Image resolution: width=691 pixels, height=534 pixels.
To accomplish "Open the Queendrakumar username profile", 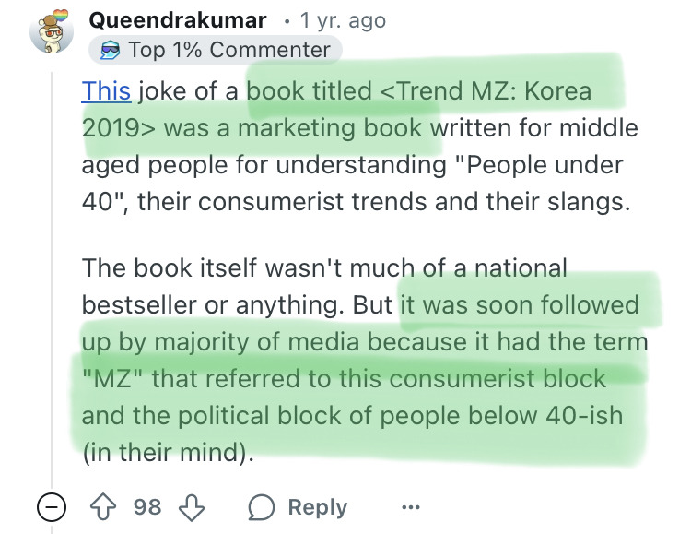I will click(177, 19).
